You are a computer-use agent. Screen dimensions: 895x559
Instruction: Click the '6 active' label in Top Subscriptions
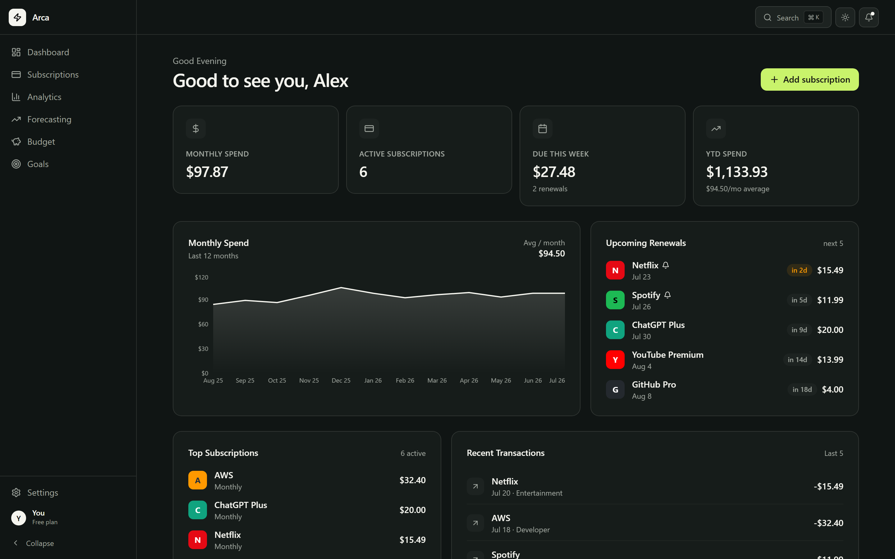click(x=413, y=453)
